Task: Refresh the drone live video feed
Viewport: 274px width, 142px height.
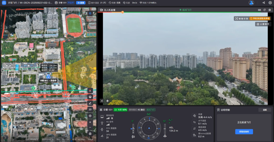Action: coord(265,10)
